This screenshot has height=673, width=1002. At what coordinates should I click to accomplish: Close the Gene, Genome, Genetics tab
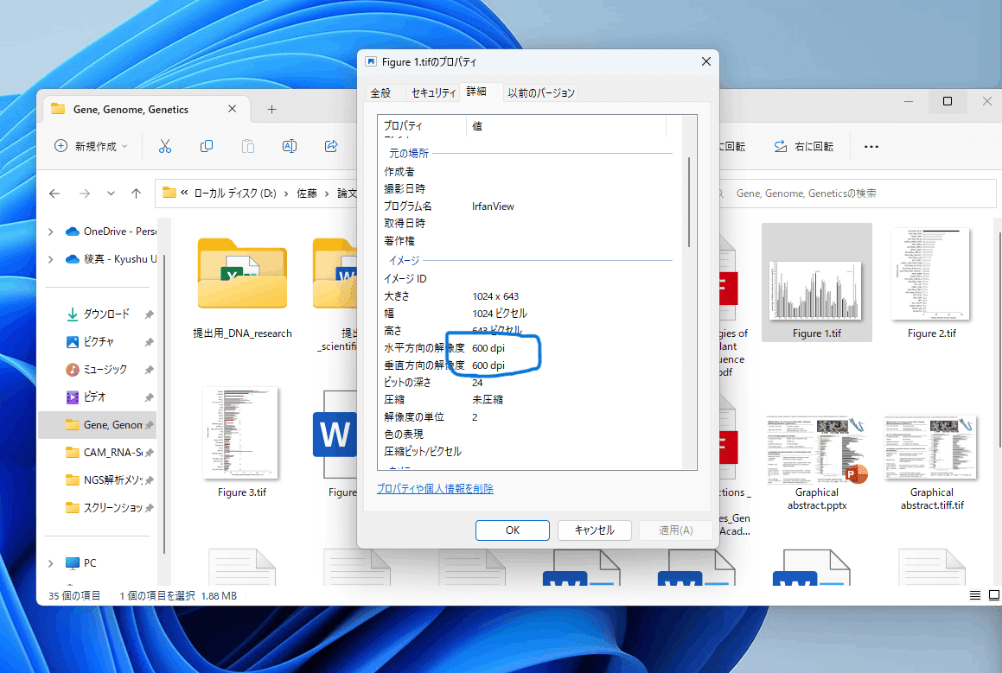[232, 109]
